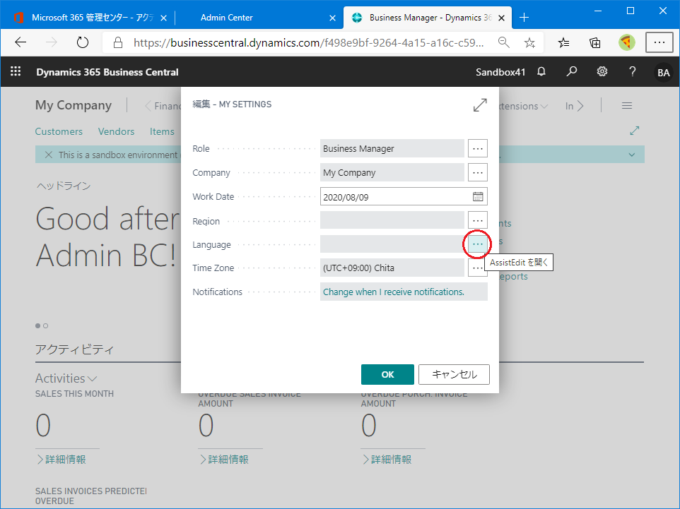Viewport: 680px width, 509px height.
Task: Open 詳細情報 under Overdue Sales Invoice Amount
Action: click(224, 460)
